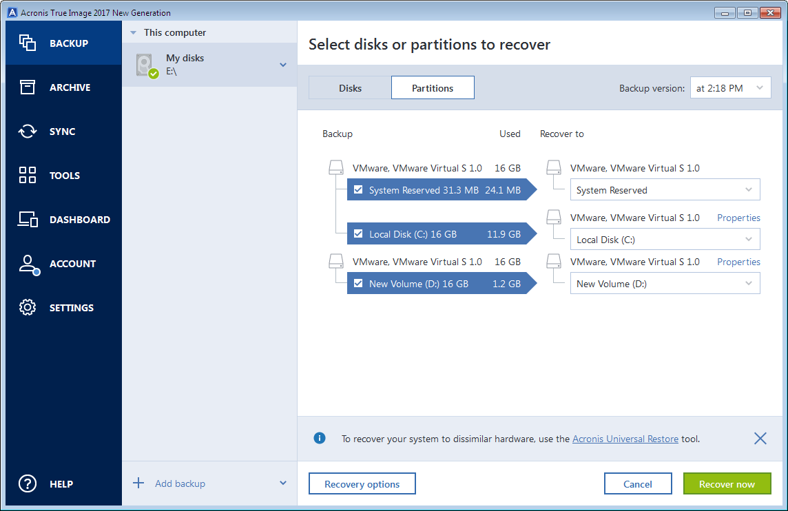
Task: Open the Account person icon
Action: tap(28, 264)
